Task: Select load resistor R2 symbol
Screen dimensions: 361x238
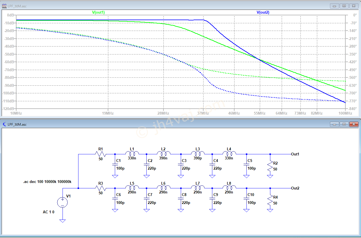Action: (270, 166)
